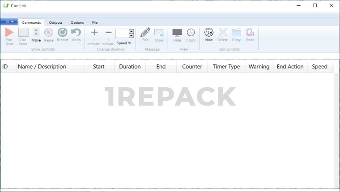Pause the running timer
340x192 pixels.
[49, 33]
